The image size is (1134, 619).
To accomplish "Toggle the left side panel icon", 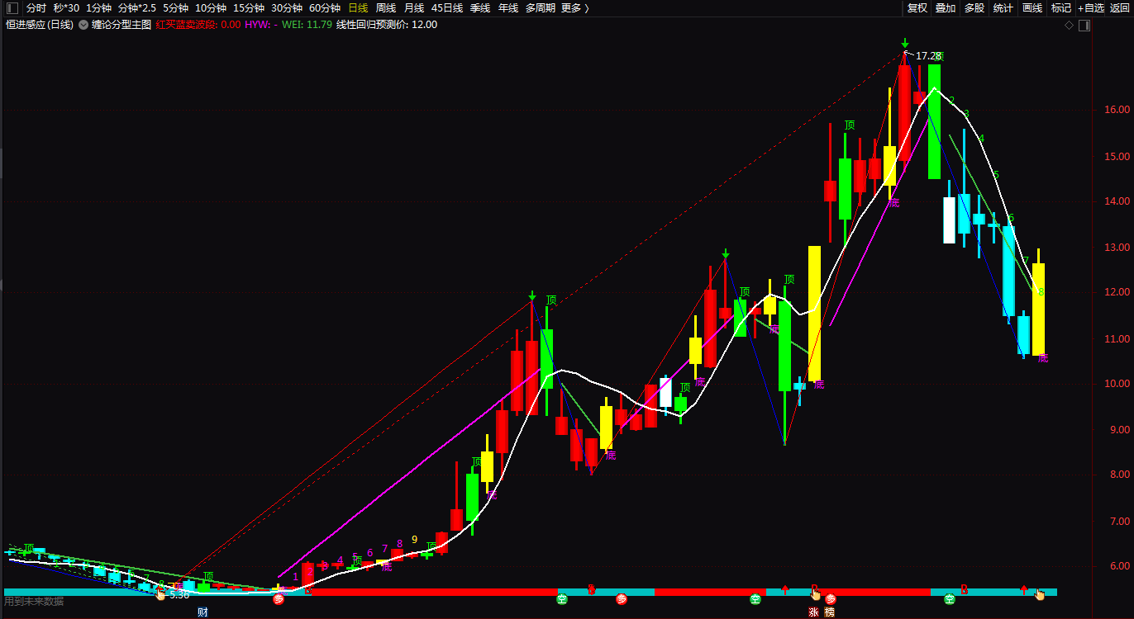I will tap(12, 8).
